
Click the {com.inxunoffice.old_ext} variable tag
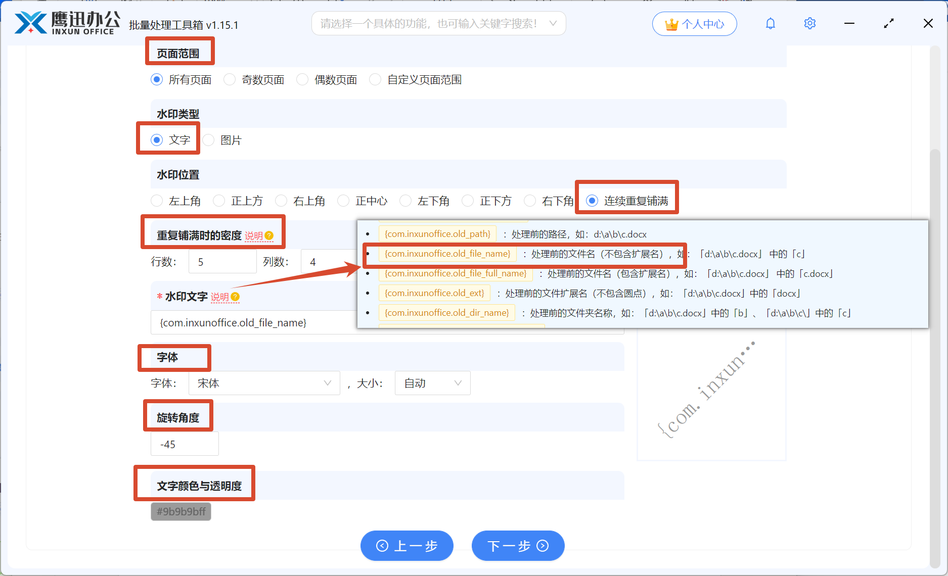[x=434, y=293]
